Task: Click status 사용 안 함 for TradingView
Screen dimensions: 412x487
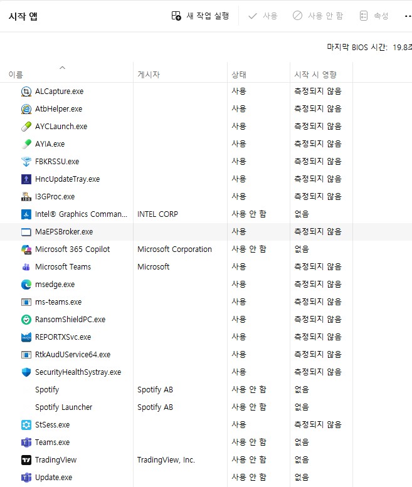Action: pyautogui.click(x=249, y=459)
